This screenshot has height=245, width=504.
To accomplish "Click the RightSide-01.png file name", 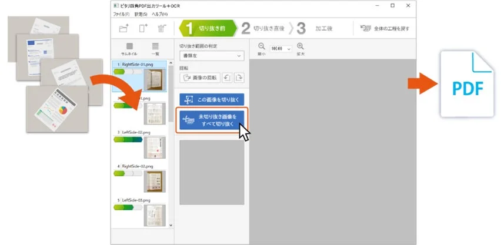I will point(138,64).
